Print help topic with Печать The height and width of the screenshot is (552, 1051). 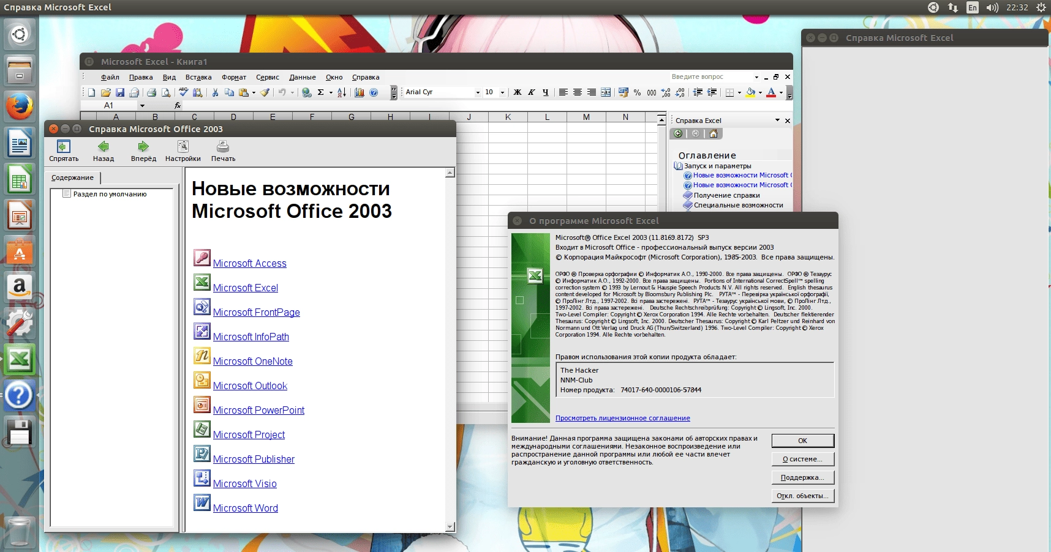pos(223,151)
